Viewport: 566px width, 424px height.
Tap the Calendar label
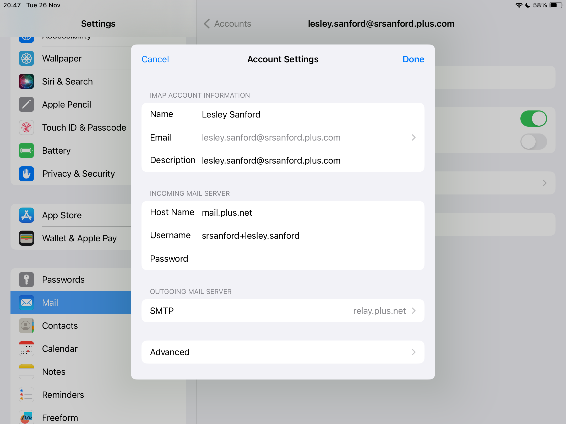tap(60, 349)
